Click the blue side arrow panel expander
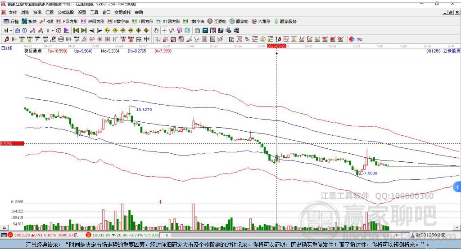 (457, 187)
